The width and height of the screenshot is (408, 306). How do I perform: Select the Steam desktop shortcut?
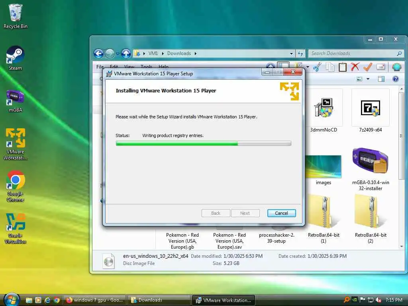(16, 58)
